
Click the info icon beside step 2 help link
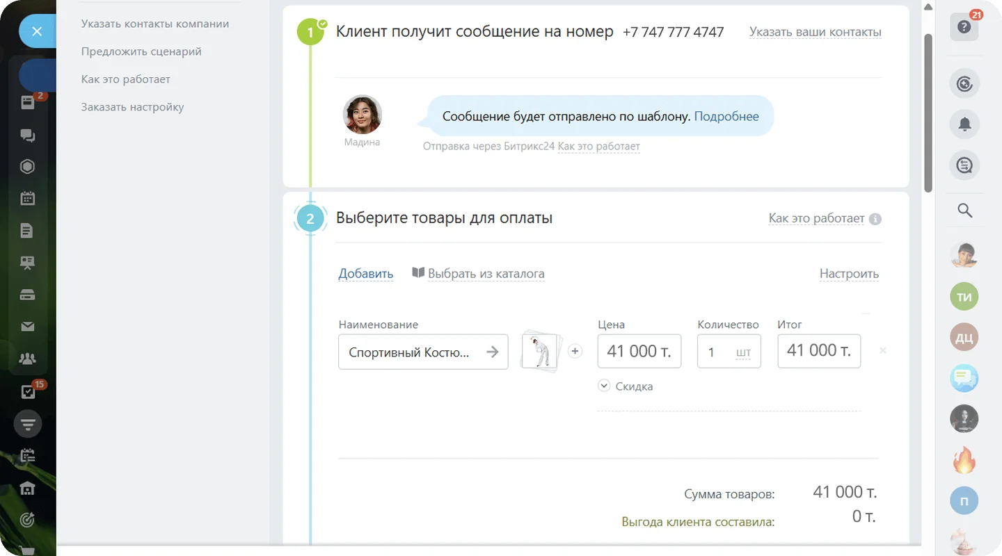click(x=875, y=219)
